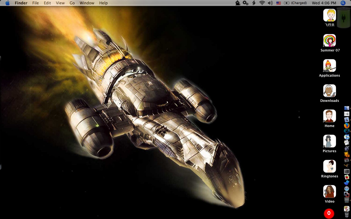Open the U.S. flag input menu
This screenshot has height=219, width=351.
pos(279,3)
